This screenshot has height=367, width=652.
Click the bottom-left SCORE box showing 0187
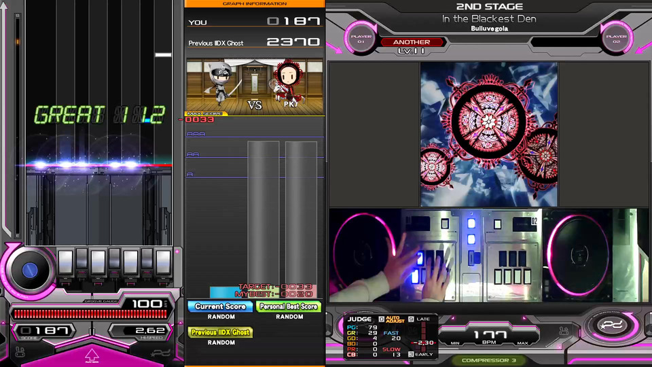45,331
